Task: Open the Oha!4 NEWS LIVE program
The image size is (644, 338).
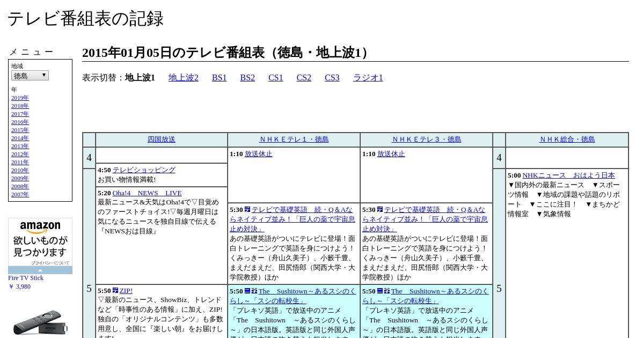Action: tap(147, 193)
